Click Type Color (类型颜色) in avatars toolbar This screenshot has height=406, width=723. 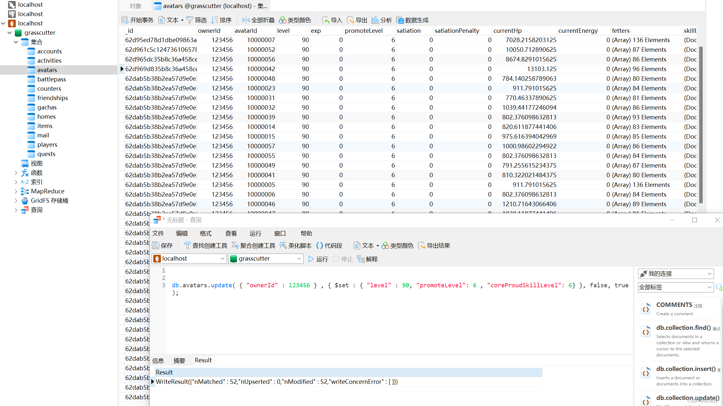click(295, 20)
